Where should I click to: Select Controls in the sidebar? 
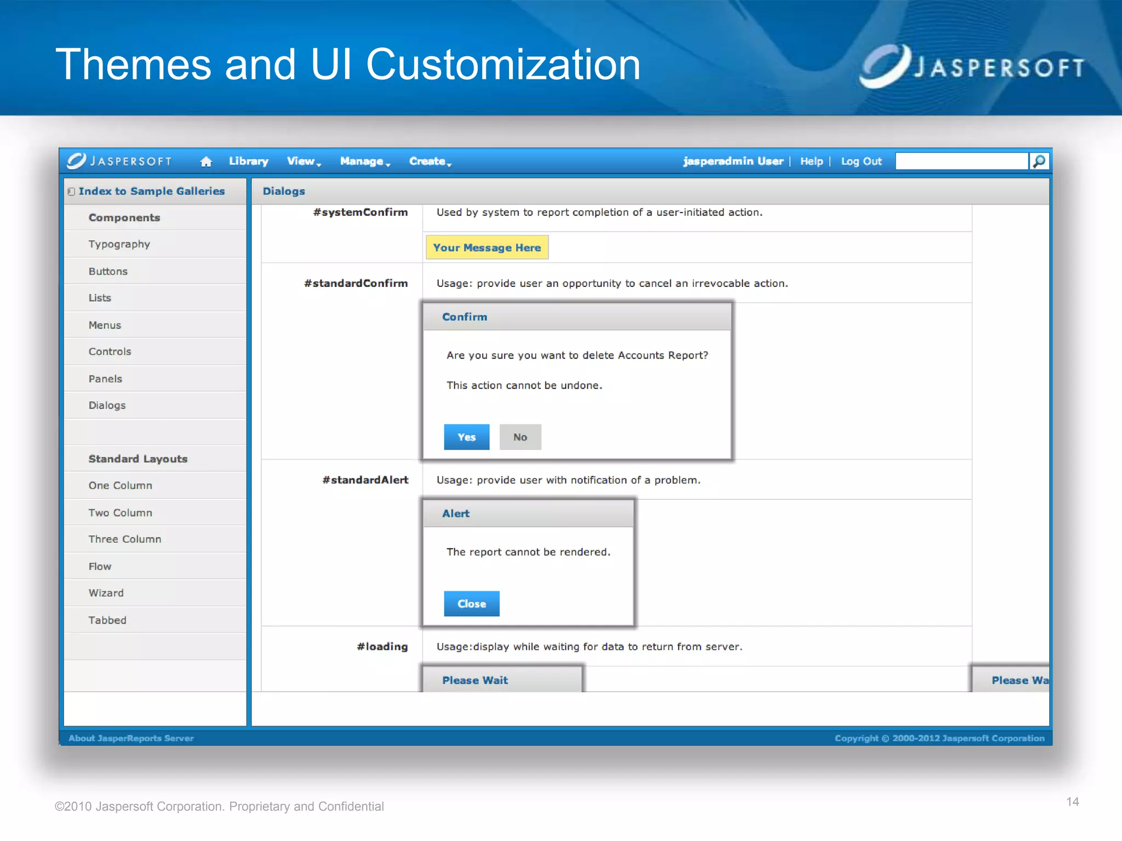click(155, 352)
